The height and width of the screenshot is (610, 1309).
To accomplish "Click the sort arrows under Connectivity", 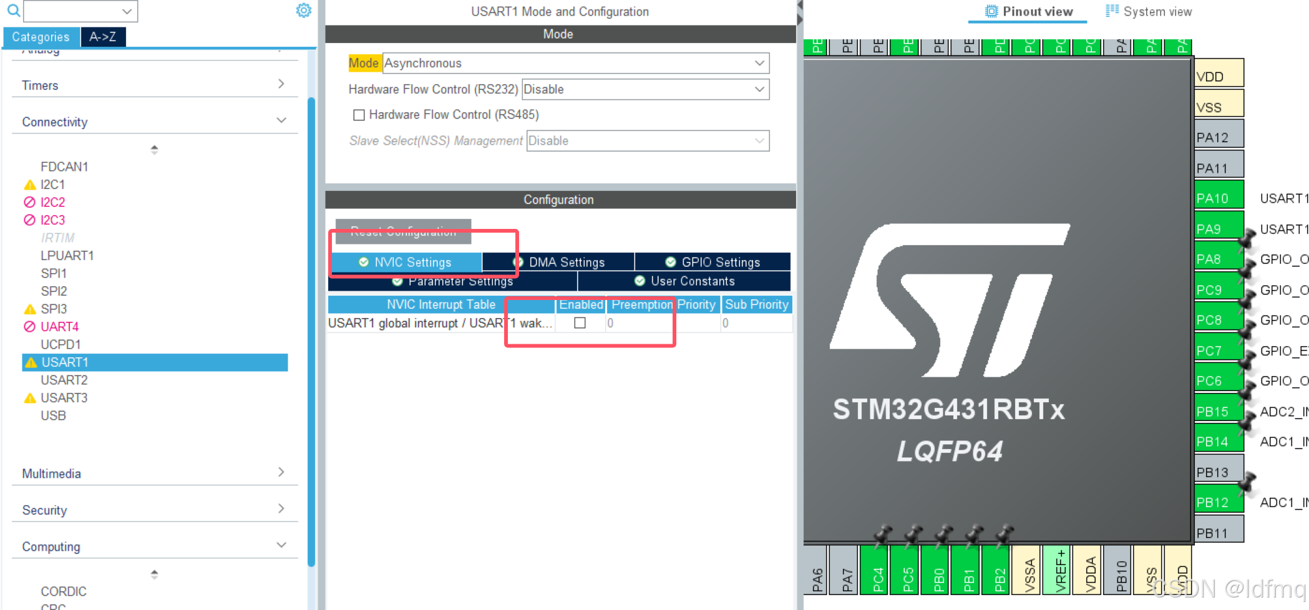I will coord(154,150).
